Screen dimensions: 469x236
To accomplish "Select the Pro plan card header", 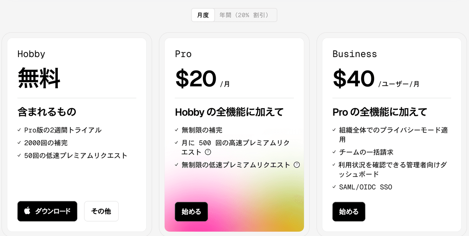I will click(x=183, y=54).
